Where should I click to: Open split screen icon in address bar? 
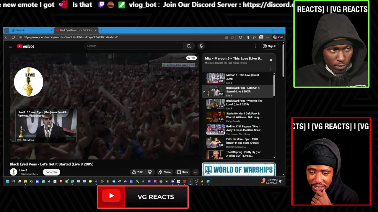click(226, 37)
